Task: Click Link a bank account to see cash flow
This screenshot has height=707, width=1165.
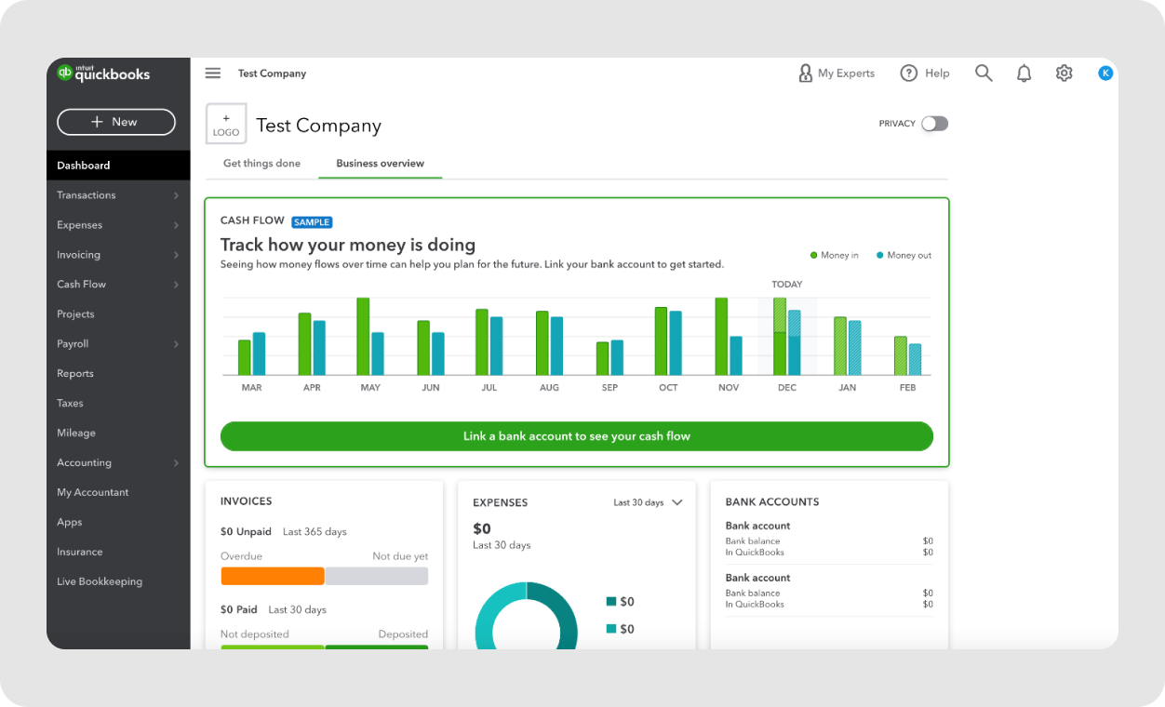Action: point(576,435)
